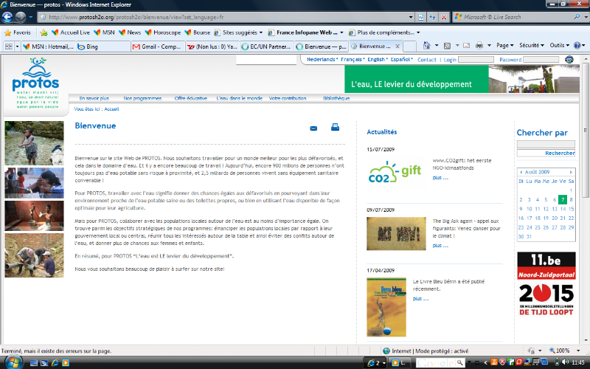The width and height of the screenshot is (590, 369).
Task: Switch to the Gmail tab
Action: (158, 46)
